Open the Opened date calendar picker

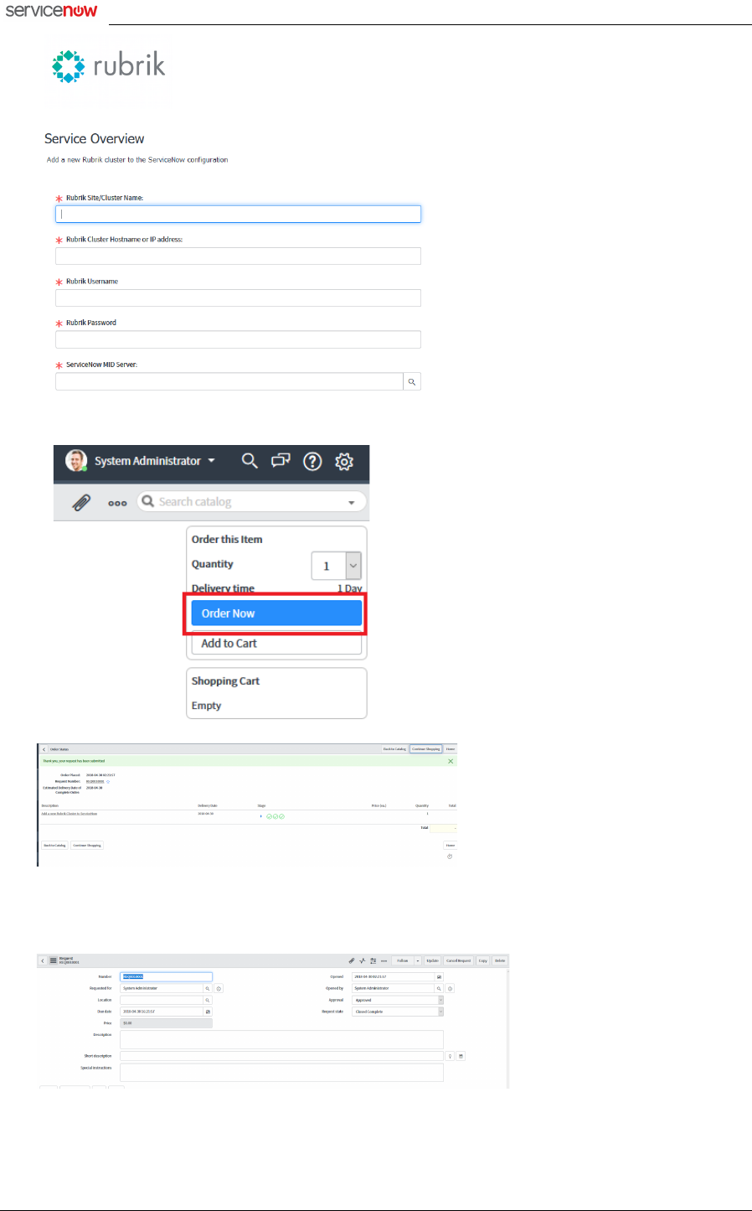439,976
